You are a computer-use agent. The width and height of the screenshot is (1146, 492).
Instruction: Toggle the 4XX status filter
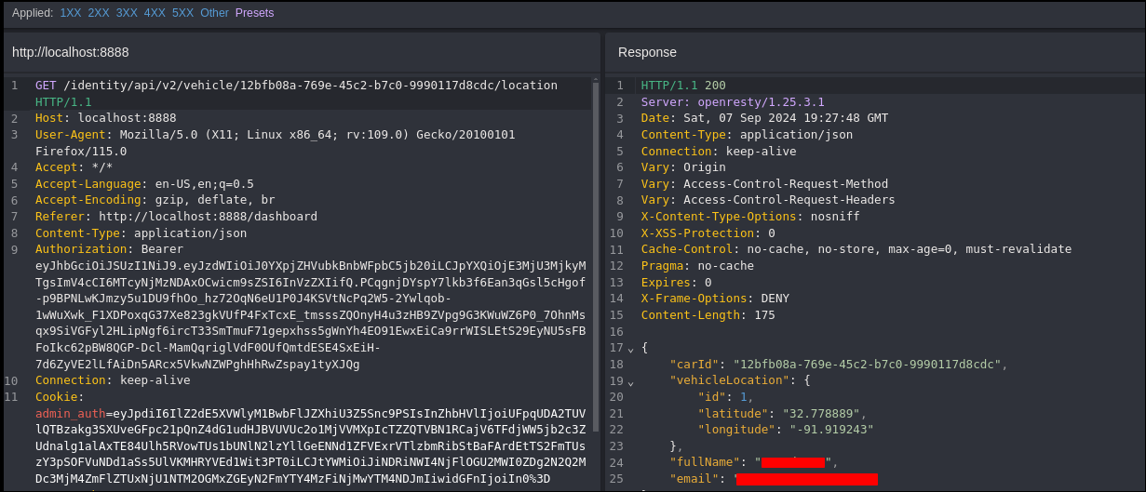[155, 13]
